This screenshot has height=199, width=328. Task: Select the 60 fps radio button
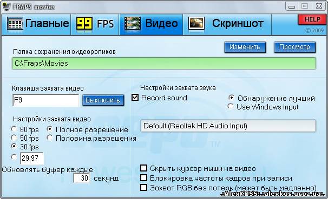[14, 129]
